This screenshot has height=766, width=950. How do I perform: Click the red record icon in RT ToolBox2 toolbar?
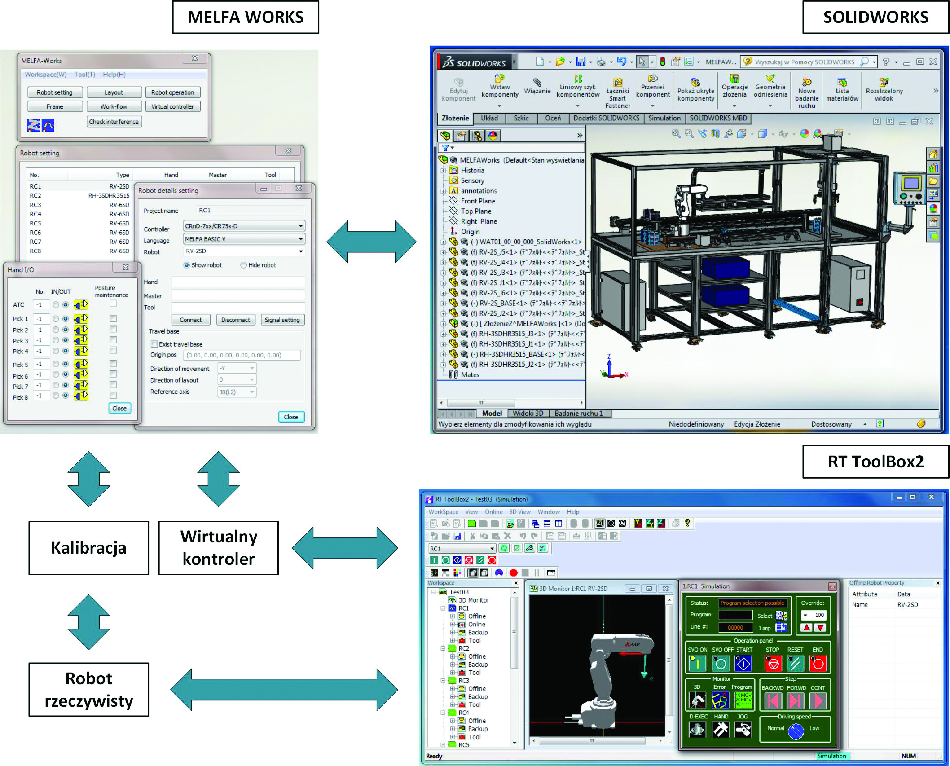514,572
